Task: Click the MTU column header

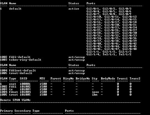Action: coord(42,79)
